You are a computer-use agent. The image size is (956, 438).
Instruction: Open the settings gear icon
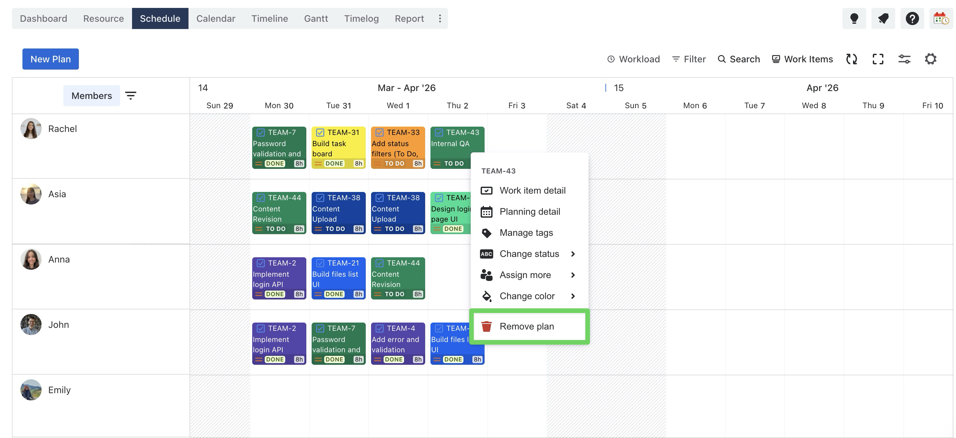coord(930,59)
